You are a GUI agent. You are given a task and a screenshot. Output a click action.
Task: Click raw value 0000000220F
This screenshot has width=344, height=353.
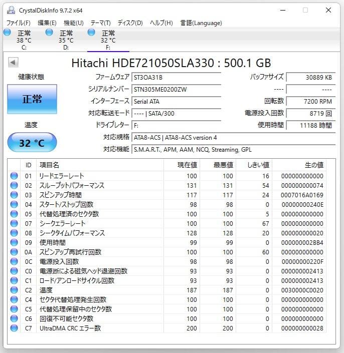[x=302, y=261]
